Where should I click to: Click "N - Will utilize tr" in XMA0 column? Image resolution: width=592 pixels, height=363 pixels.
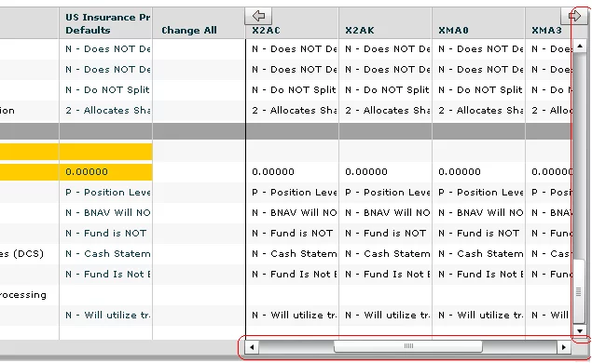481,316
